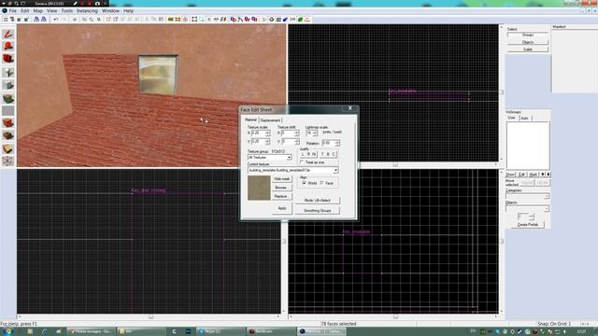Screen dimensions: 598x336
Task: Open the File menu
Action: 12,10
